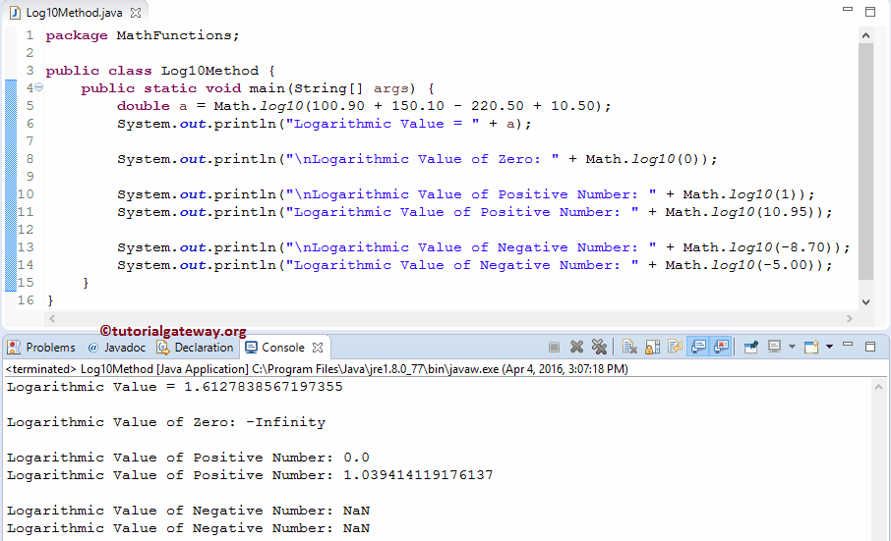Click the editor vertical scrollbar thumb

pos(865,161)
